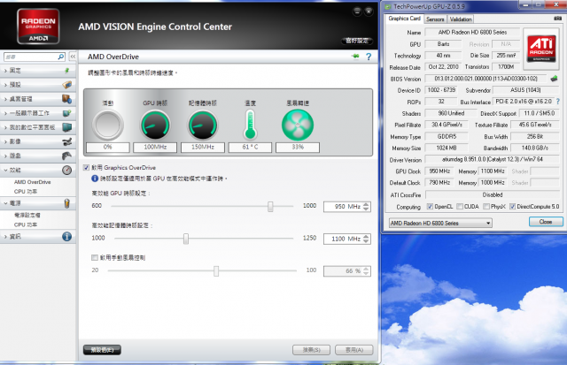This screenshot has height=365, width=567.
Task: Open the AMD Radeon HD 6800 Series dropdown
Action: [440, 223]
